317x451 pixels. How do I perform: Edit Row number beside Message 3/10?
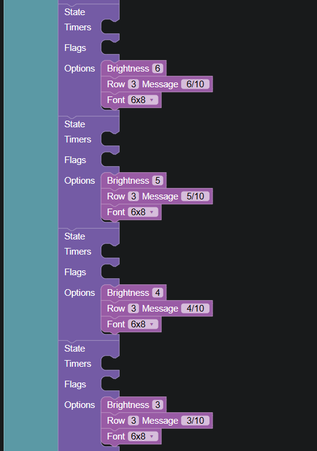[134, 421]
